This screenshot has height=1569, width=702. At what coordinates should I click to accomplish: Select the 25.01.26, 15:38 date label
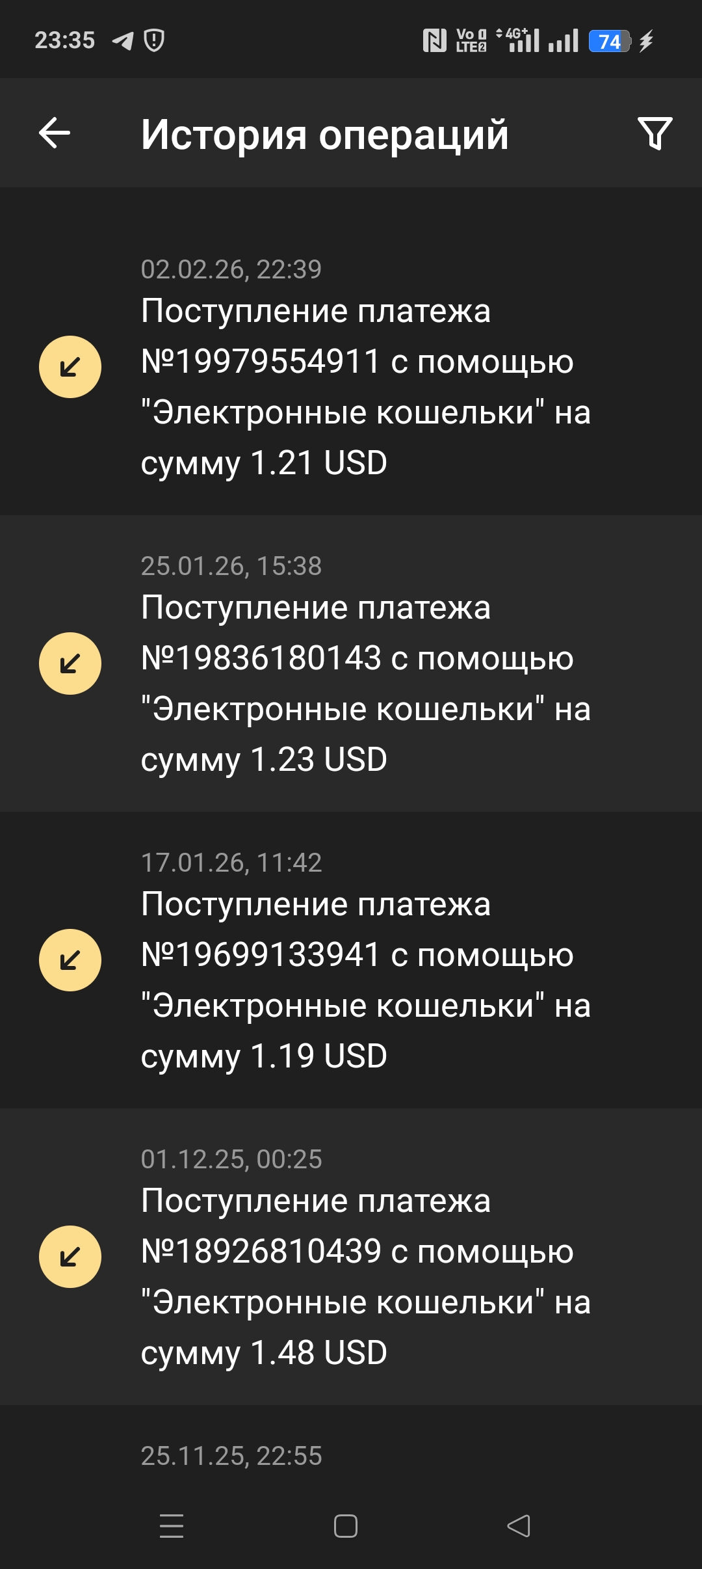click(231, 566)
